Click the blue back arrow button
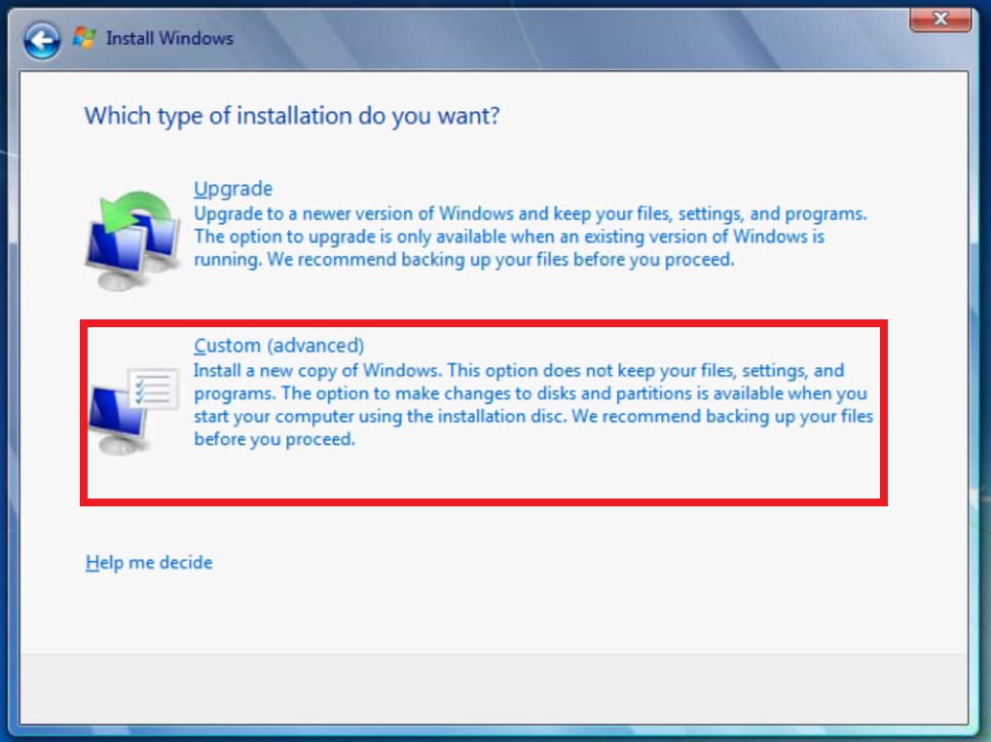 pos(41,40)
